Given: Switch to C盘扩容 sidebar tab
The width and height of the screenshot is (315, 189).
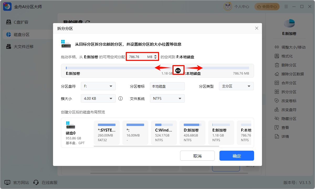Looking at the screenshot, I should click(x=21, y=22).
